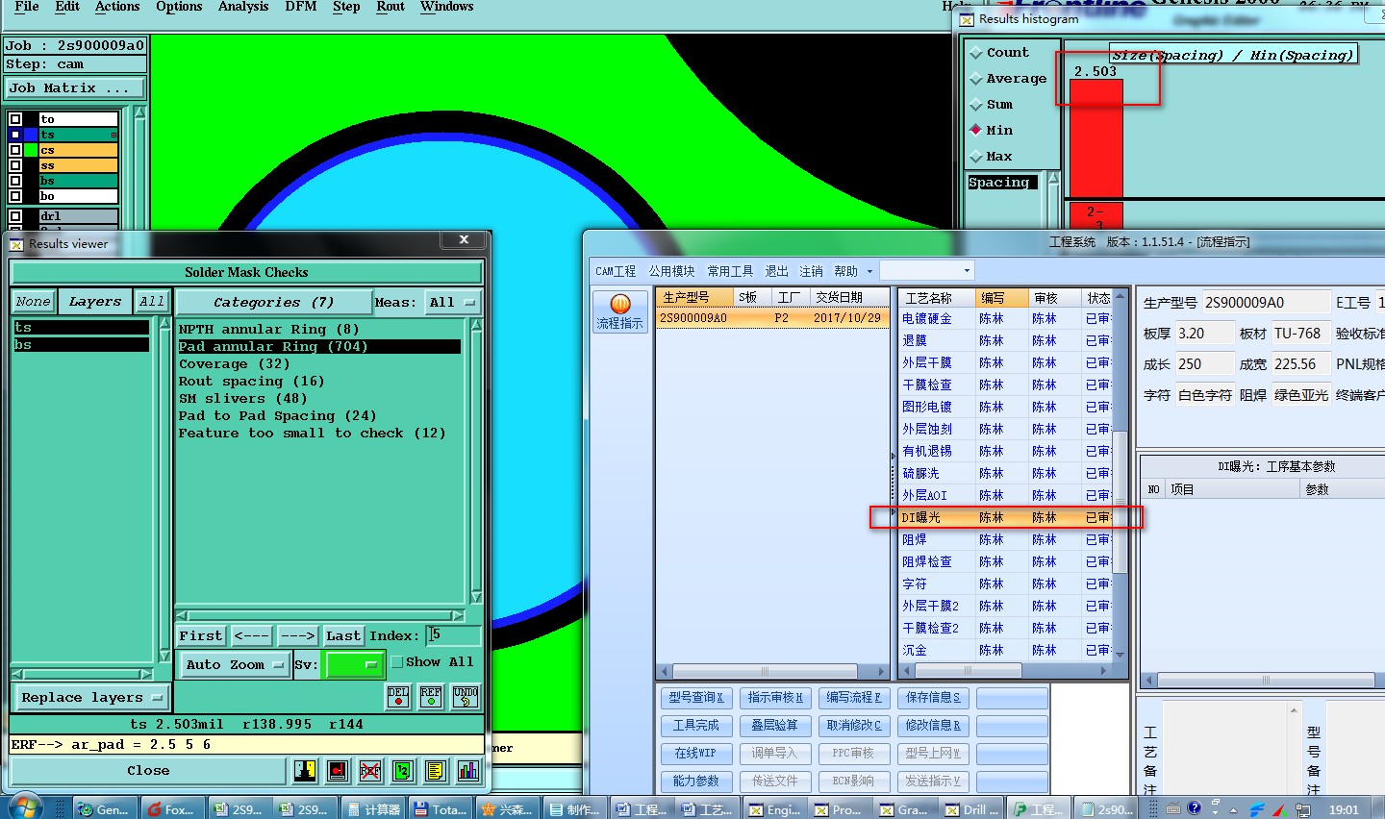Click the REF green dot icon
The height and width of the screenshot is (819, 1385).
[x=431, y=697]
